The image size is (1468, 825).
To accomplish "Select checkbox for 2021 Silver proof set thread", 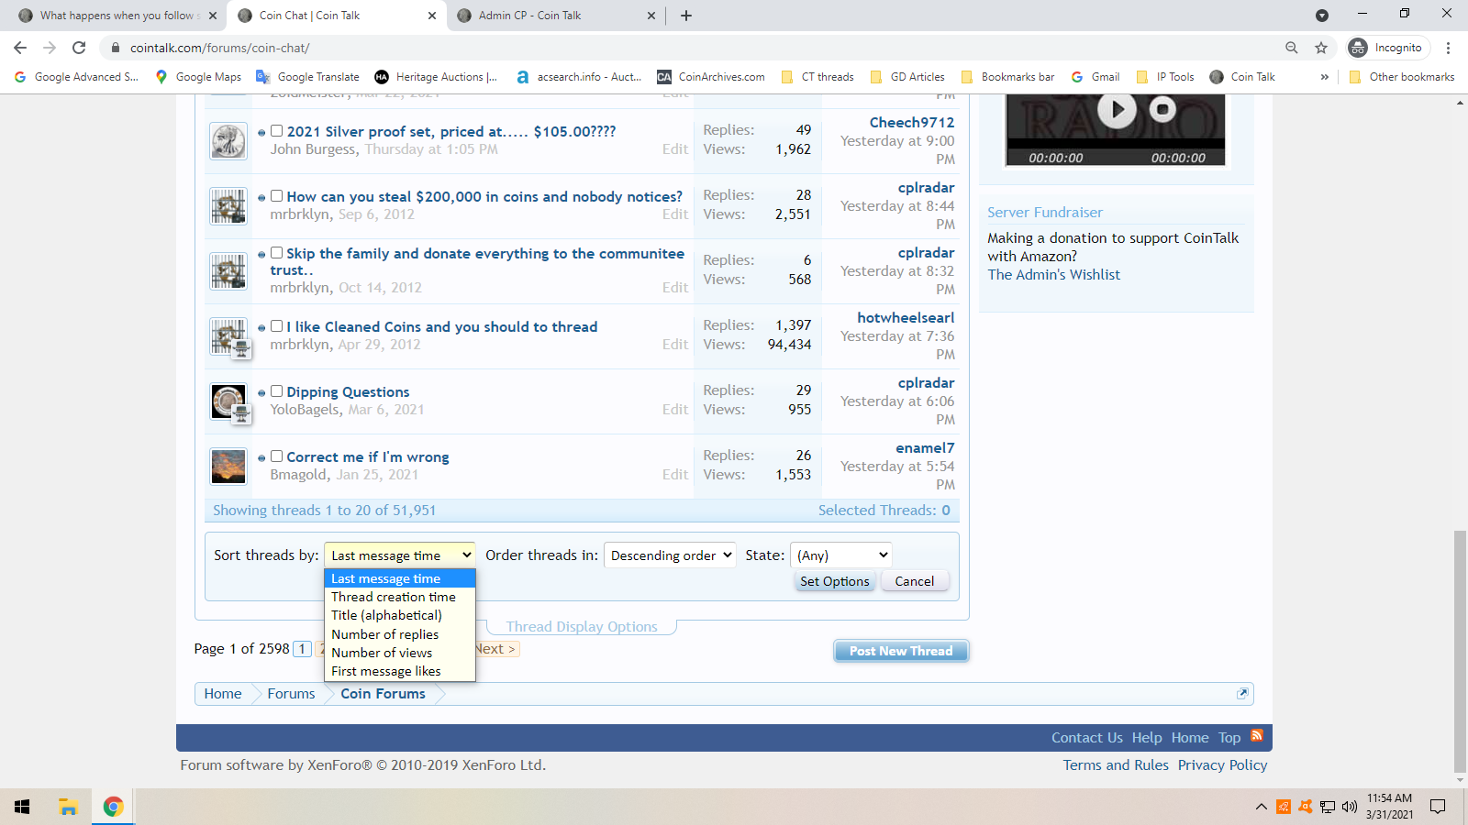I will pos(276,131).
